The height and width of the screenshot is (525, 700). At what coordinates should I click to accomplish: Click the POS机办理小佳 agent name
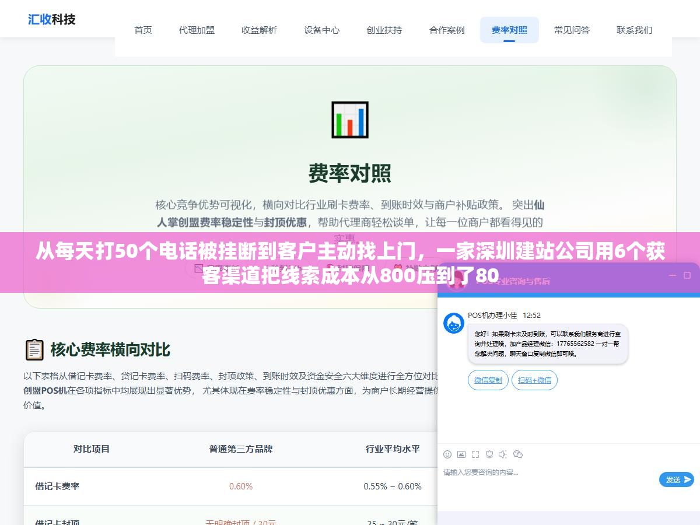pyautogui.click(x=492, y=315)
